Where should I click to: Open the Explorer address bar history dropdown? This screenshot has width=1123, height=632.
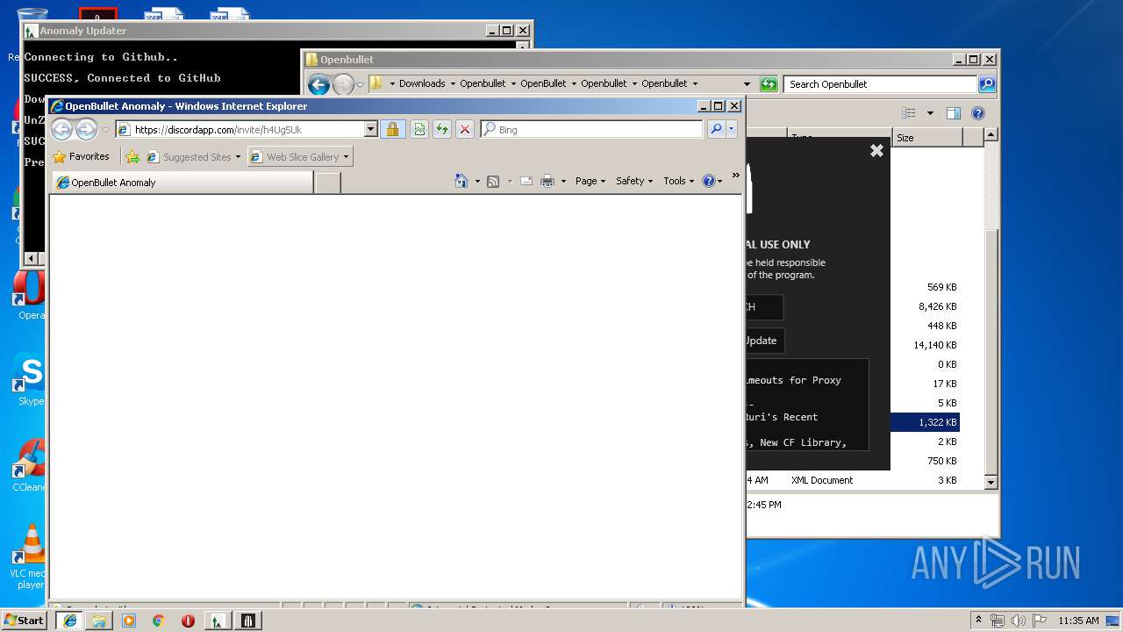tap(747, 84)
